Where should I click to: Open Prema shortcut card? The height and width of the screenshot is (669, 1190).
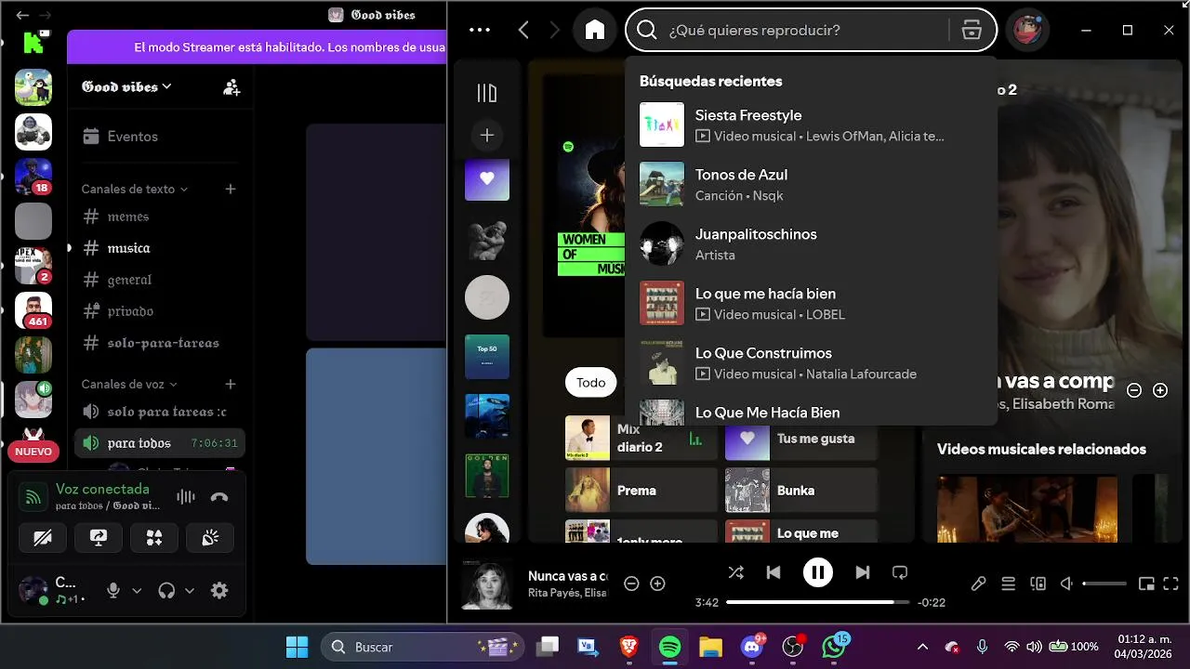[640, 491]
